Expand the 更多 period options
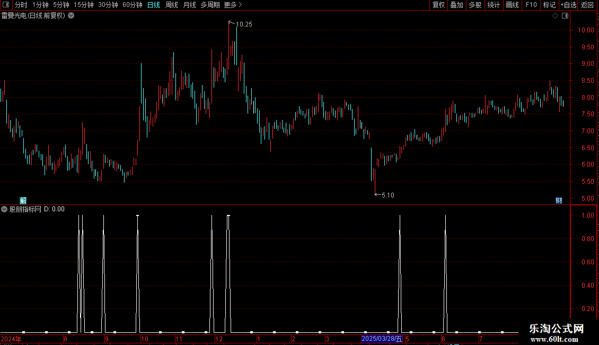Screen dimensions: 599x345 (x=233, y=5)
